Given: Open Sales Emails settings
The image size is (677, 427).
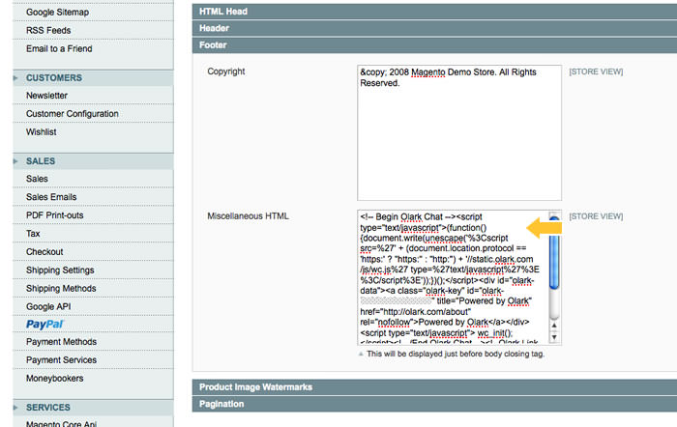Looking at the screenshot, I should pyautogui.click(x=51, y=197).
